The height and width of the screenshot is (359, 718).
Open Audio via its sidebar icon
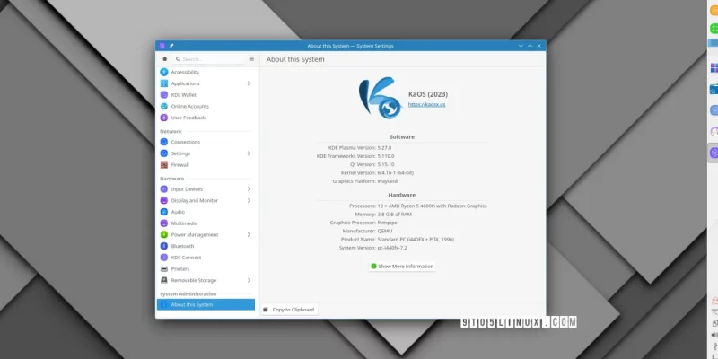click(164, 212)
